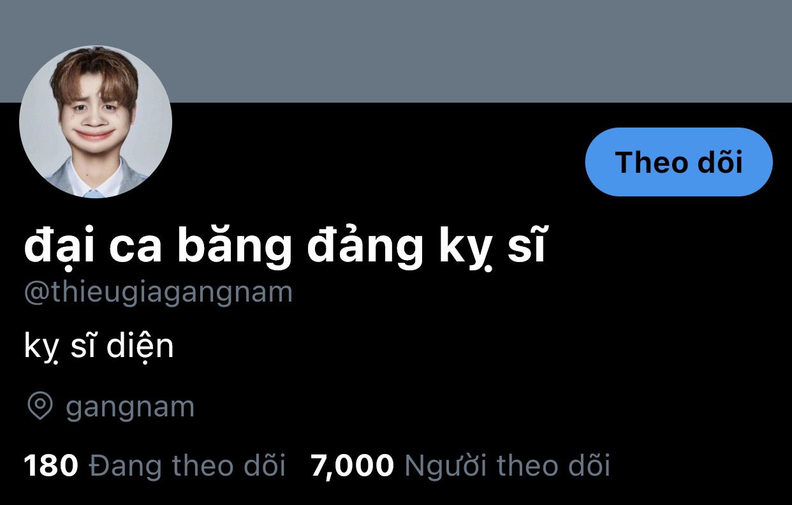
Task: Click the bio text kỵ sĩ điện
Action: 99,348
